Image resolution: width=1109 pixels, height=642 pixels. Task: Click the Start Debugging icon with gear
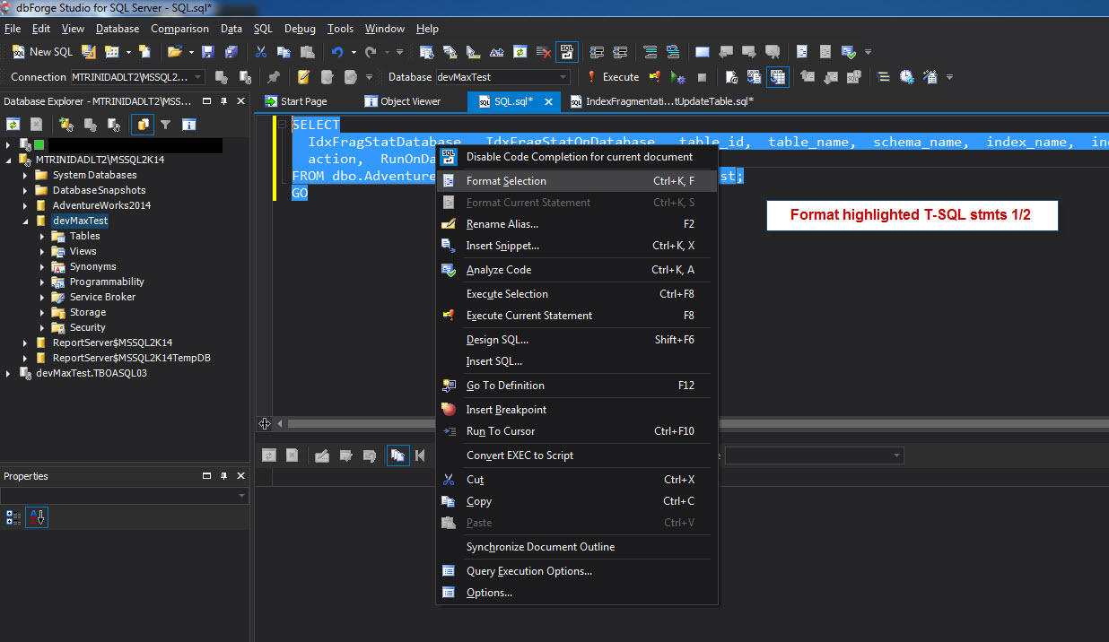678,77
